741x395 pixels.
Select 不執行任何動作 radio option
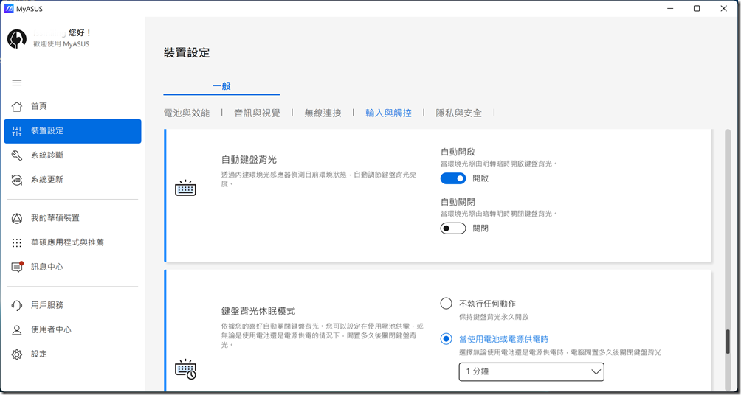[446, 304]
